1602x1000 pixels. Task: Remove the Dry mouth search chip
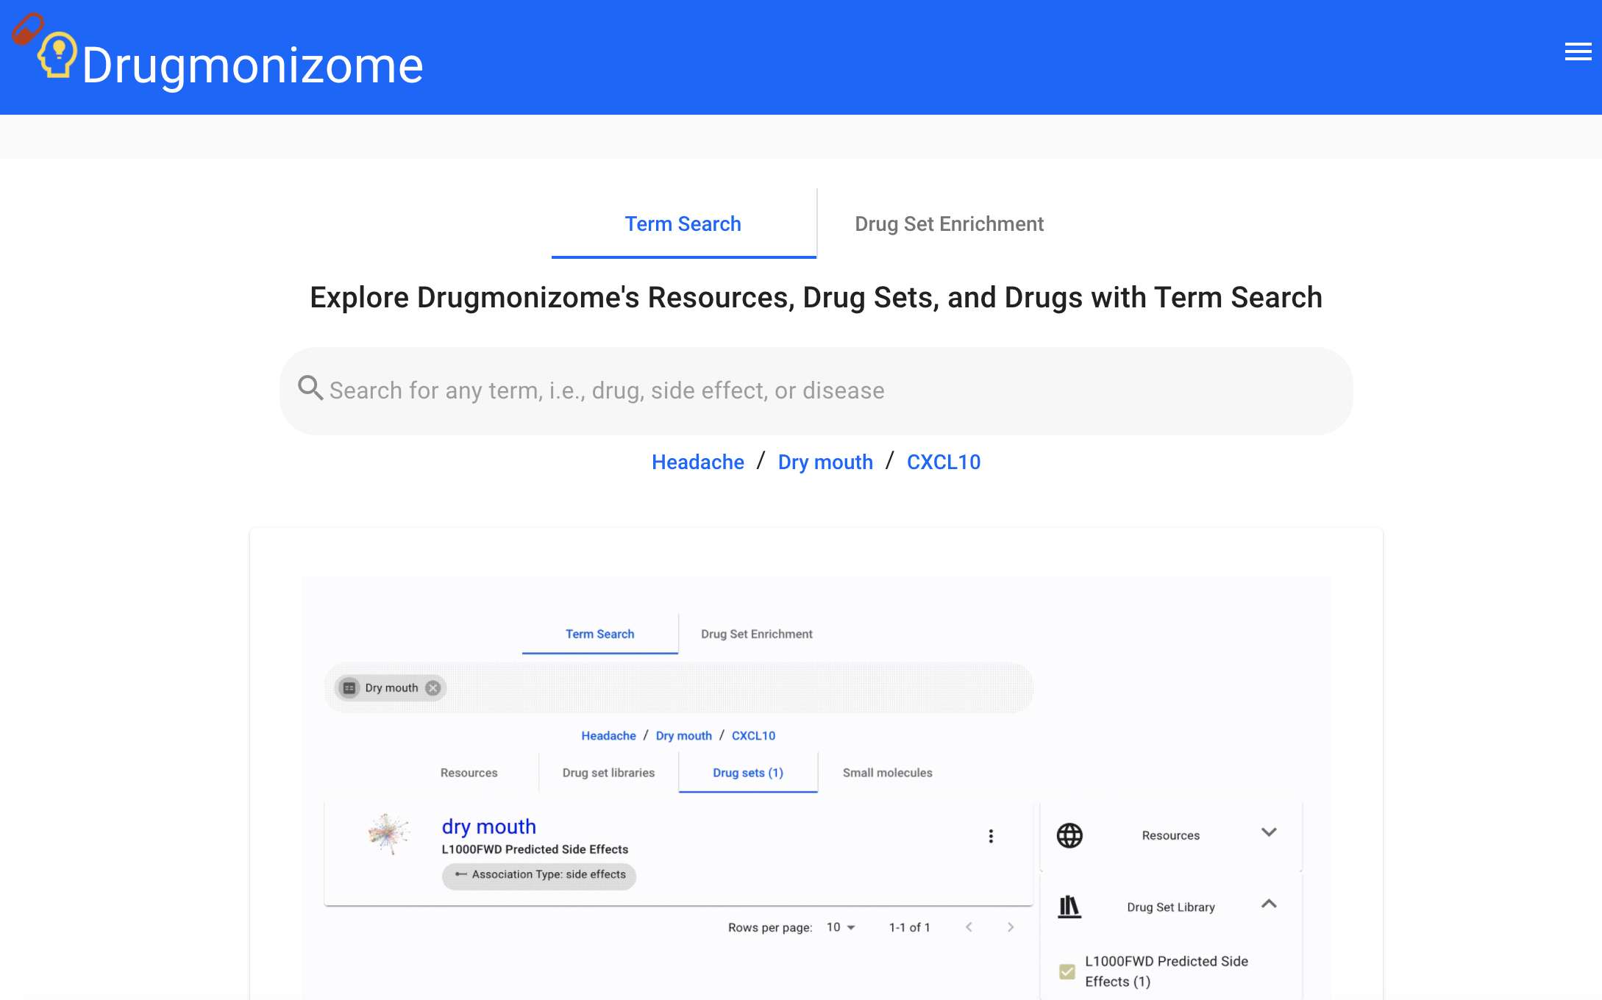[433, 687]
